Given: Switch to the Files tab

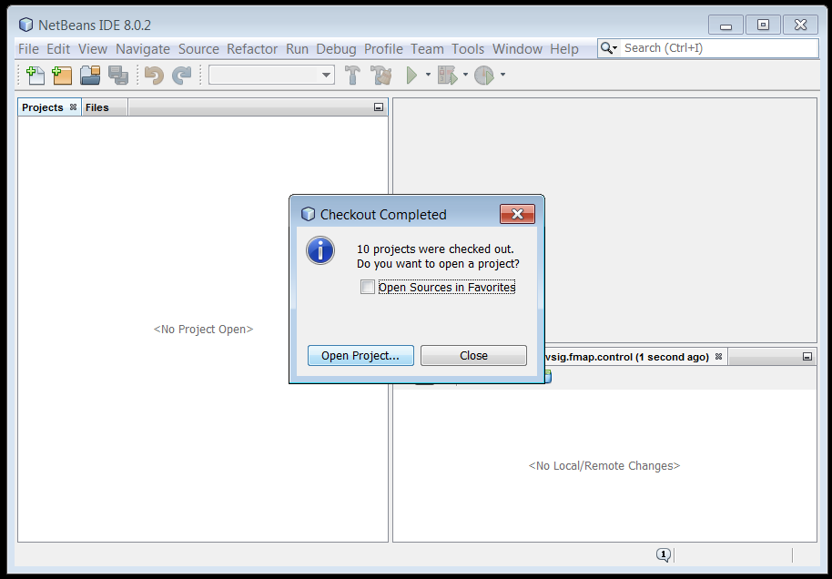Looking at the screenshot, I should [x=97, y=107].
